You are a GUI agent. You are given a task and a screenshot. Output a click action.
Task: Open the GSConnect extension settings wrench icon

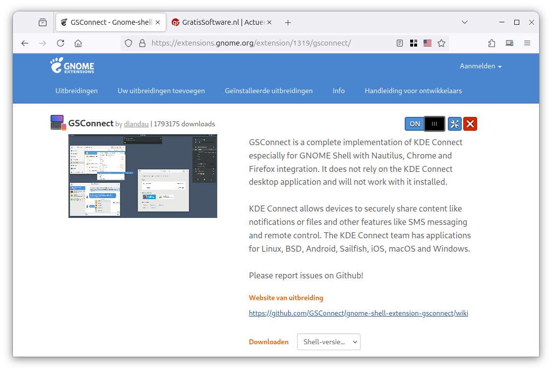(x=454, y=124)
